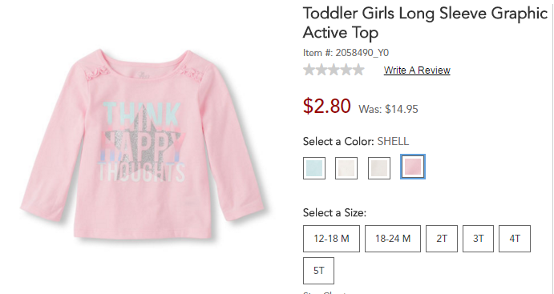
Task: Choose size 3T
Action: click(x=479, y=239)
